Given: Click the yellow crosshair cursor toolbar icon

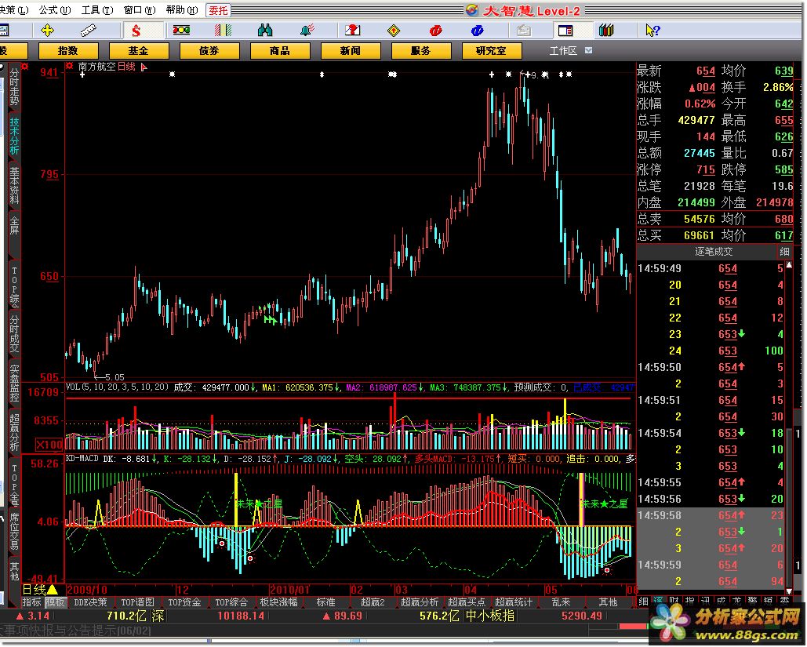Looking at the screenshot, I should click(x=48, y=31).
